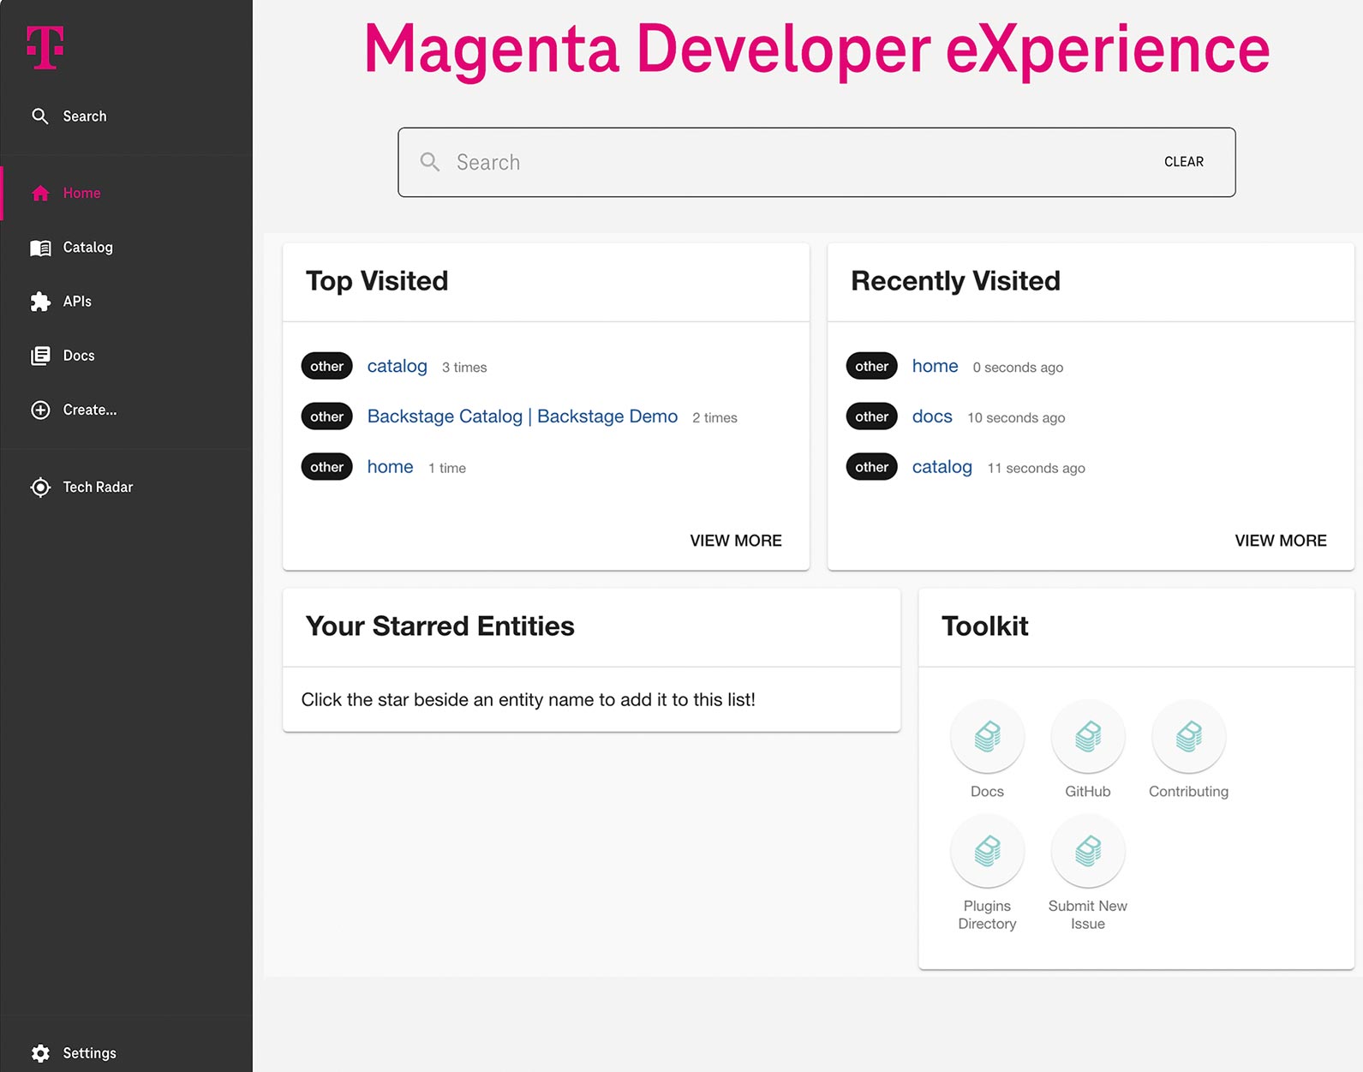Open Catalog label in sidebar
Viewport: 1363px width, 1072px height.
(x=87, y=248)
